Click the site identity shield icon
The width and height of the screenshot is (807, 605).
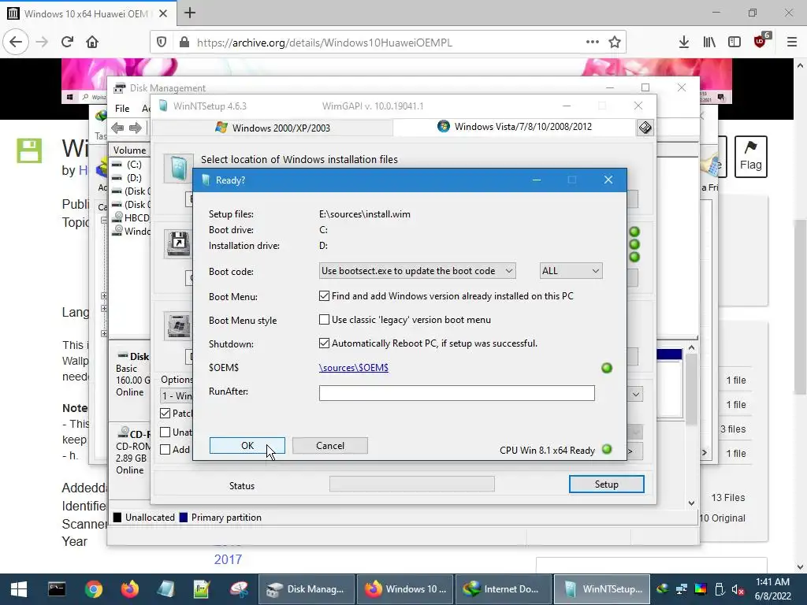[162, 43]
